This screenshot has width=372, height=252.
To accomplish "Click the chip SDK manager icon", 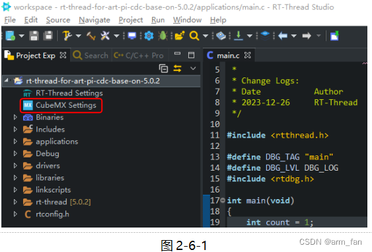I will pos(221,36).
